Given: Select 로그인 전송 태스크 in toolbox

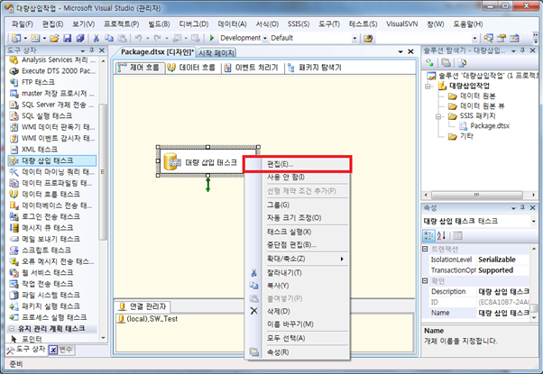Looking at the screenshot, I should (x=51, y=216).
